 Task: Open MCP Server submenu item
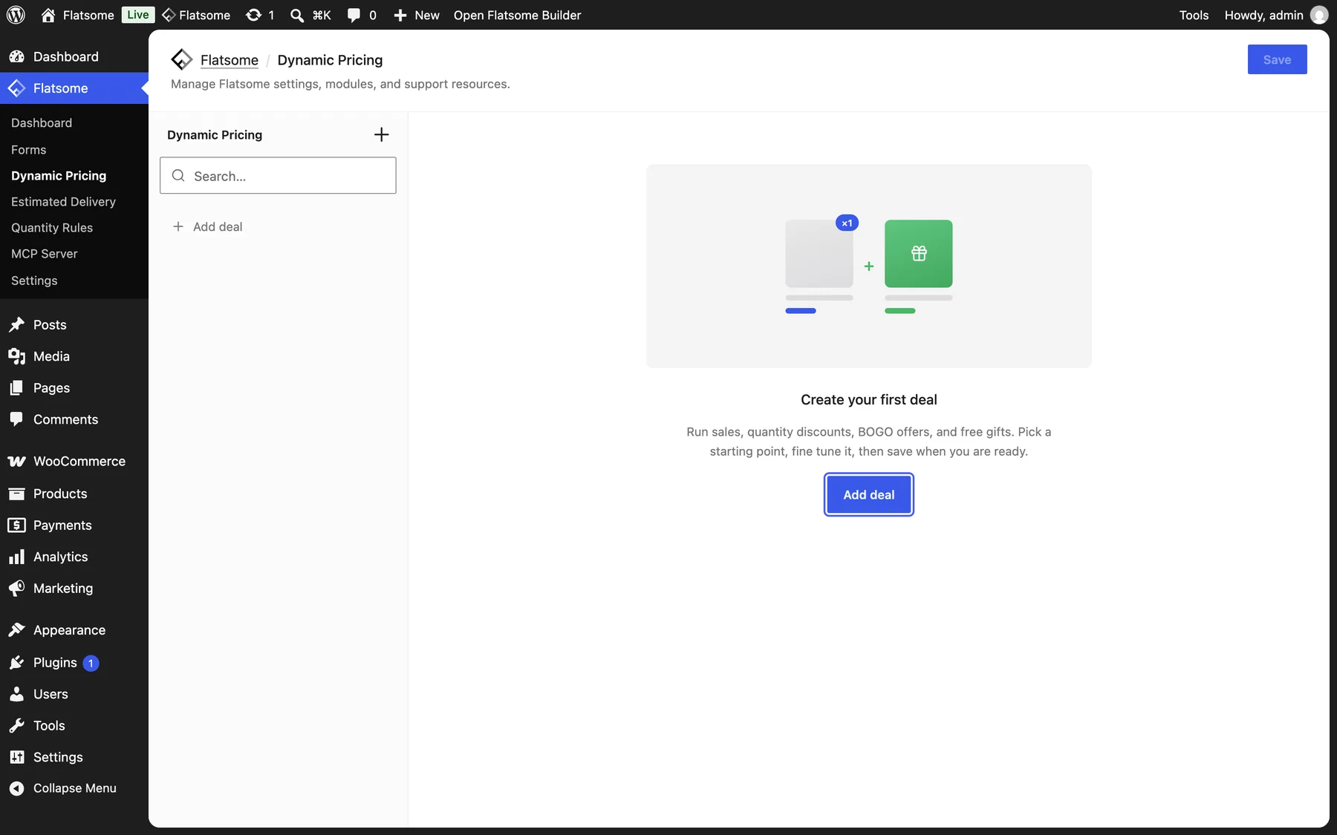pyautogui.click(x=45, y=253)
